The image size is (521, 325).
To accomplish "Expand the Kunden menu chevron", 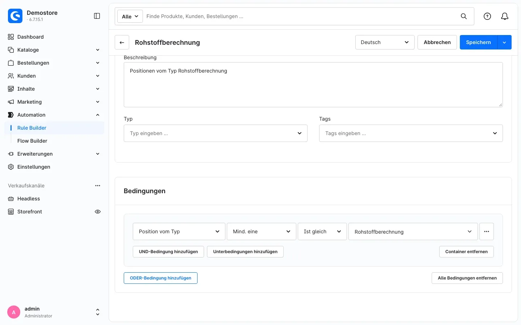I will coord(98,76).
